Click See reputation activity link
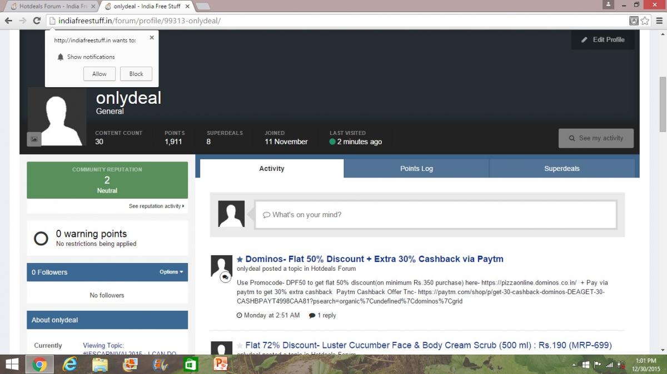The image size is (667, 374). tap(157, 206)
